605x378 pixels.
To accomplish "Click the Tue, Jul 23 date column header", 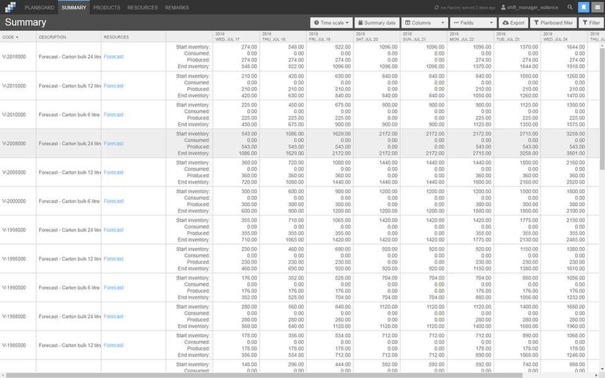I will pyautogui.click(x=517, y=37).
